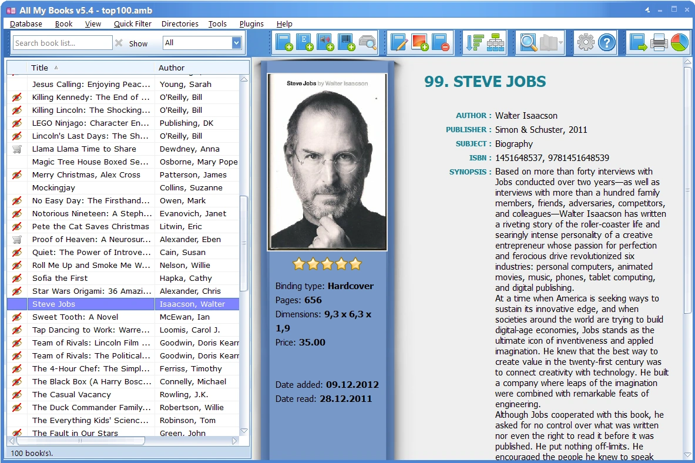Click the crossed-out status icon beside Killing Kennedy
Viewport: 695px width, 463px height.
click(17, 97)
